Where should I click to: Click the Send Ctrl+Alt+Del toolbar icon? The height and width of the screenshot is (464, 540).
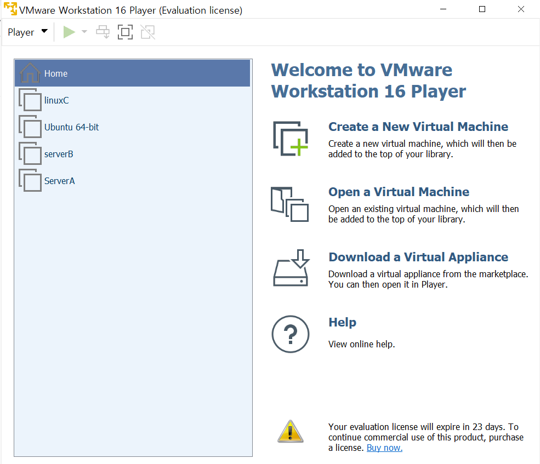click(x=103, y=32)
